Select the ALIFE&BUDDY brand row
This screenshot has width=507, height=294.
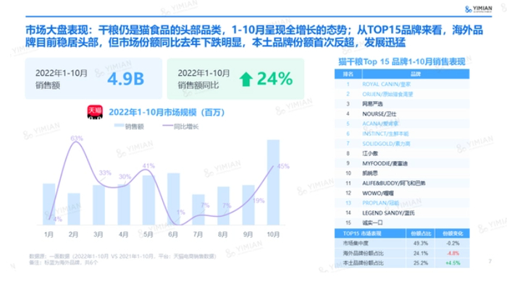(402, 183)
